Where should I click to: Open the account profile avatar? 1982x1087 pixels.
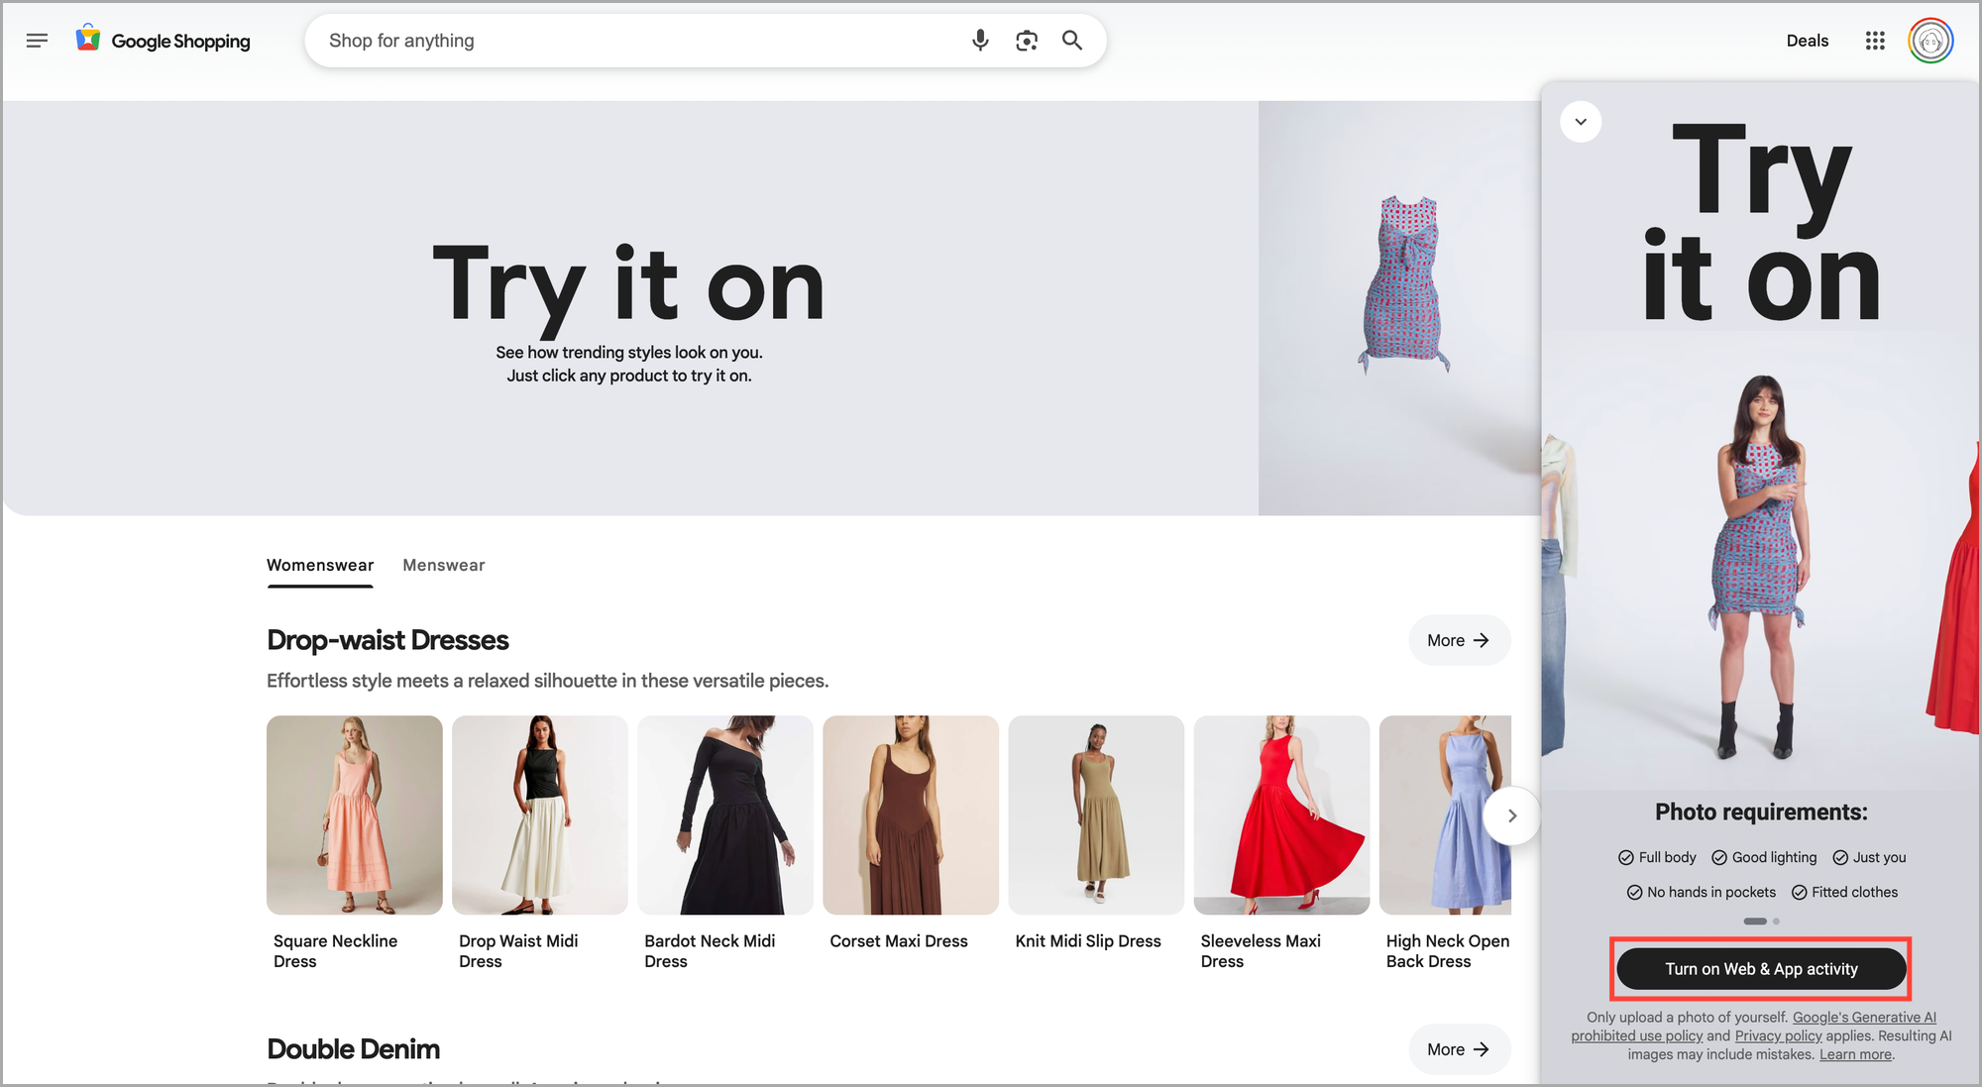1929,41
